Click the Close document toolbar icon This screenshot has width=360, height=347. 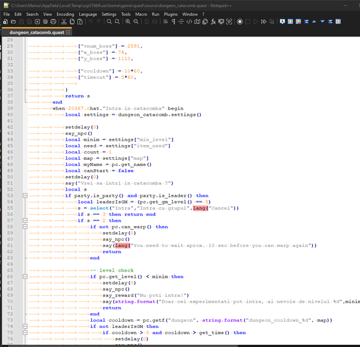coord(37,21)
